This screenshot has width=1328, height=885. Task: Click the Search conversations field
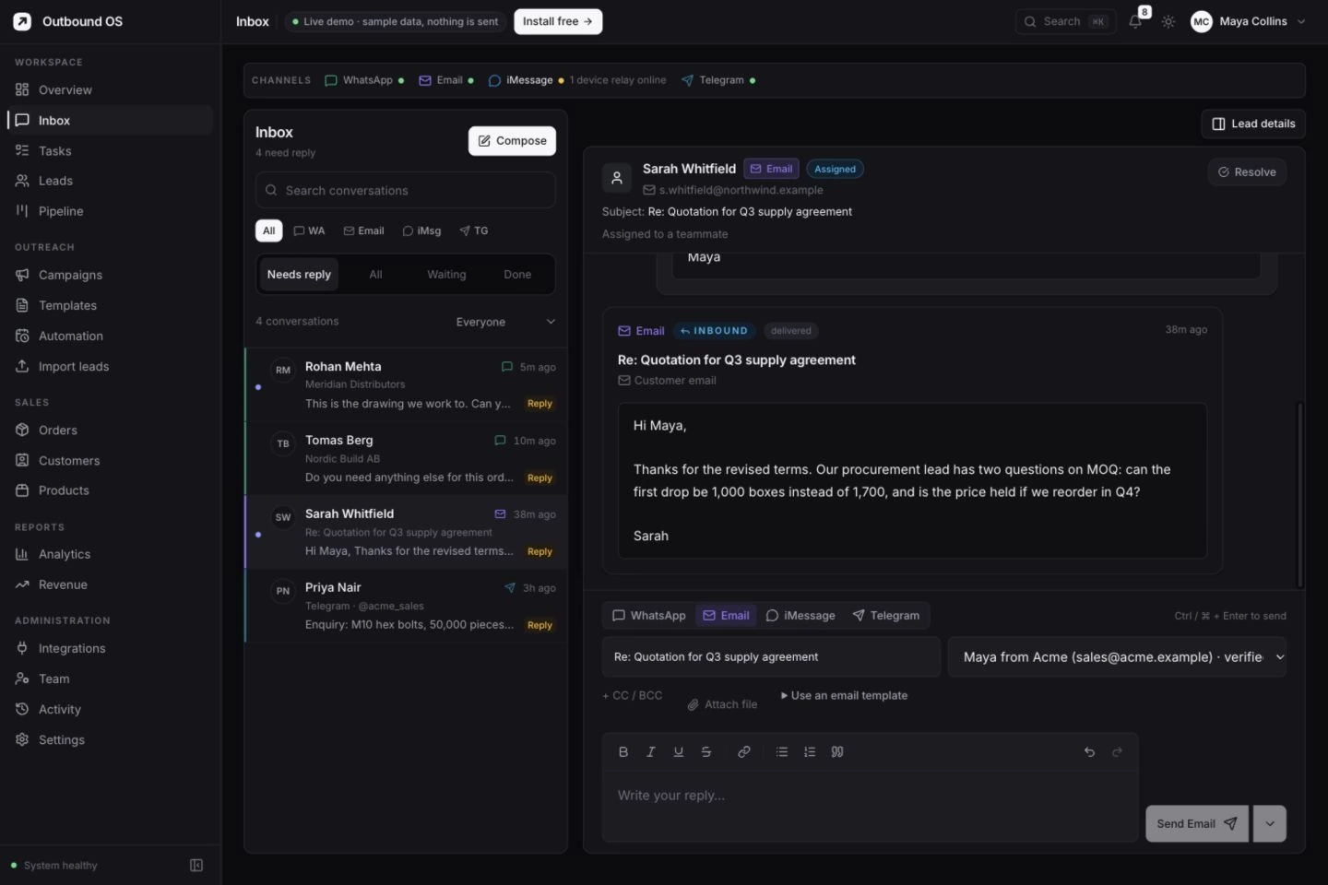point(406,190)
